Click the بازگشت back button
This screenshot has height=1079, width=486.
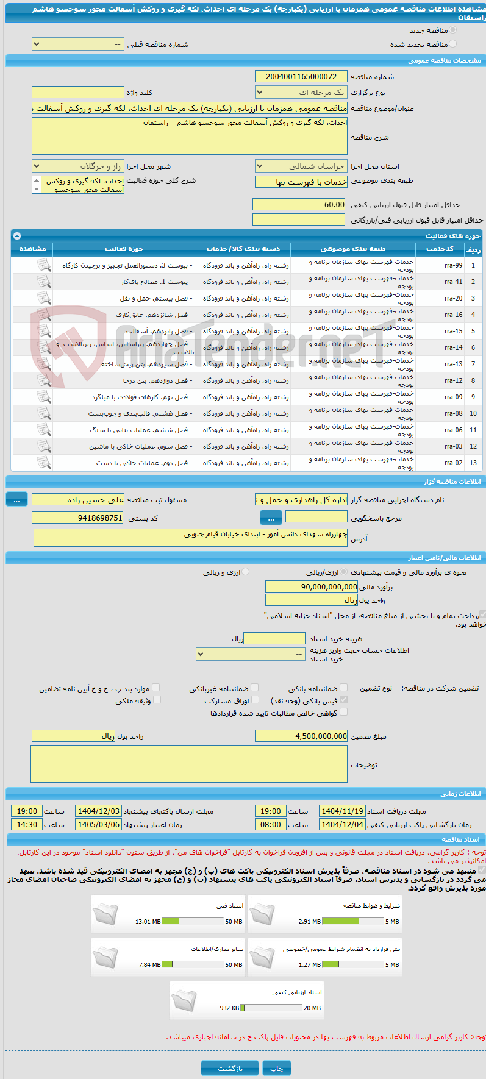click(230, 1068)
